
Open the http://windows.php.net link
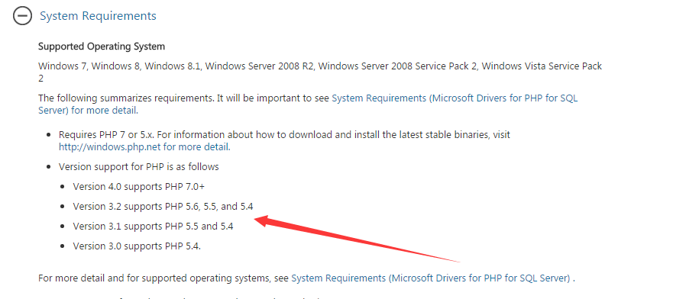pos(144,147)
